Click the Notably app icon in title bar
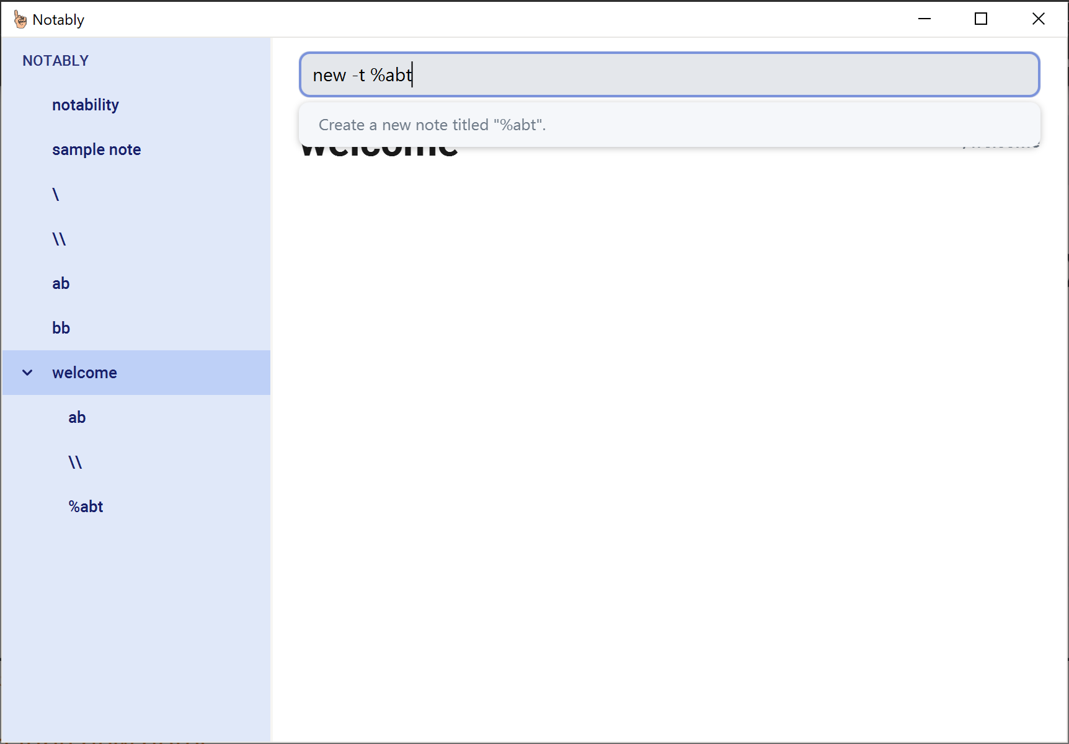 point(20,20)
